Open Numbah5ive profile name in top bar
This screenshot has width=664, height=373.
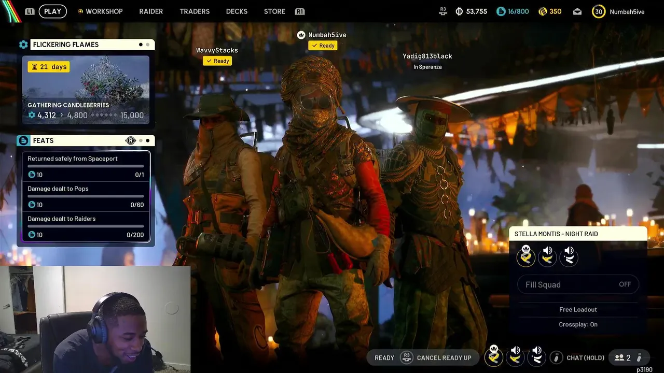[627, 11]
